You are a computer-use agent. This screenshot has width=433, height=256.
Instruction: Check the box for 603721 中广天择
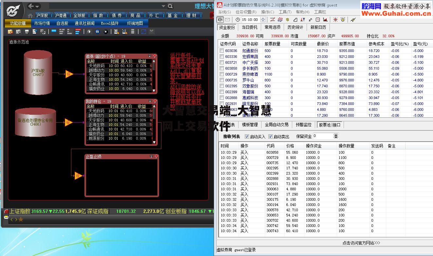coord(222,62)
